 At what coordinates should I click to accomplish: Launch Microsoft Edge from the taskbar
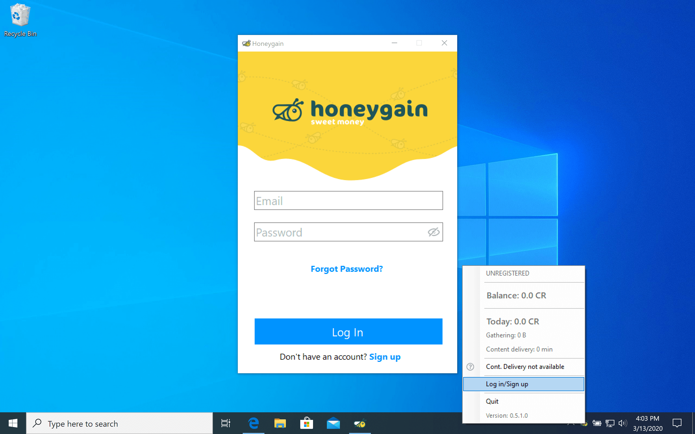pos(254,423)
